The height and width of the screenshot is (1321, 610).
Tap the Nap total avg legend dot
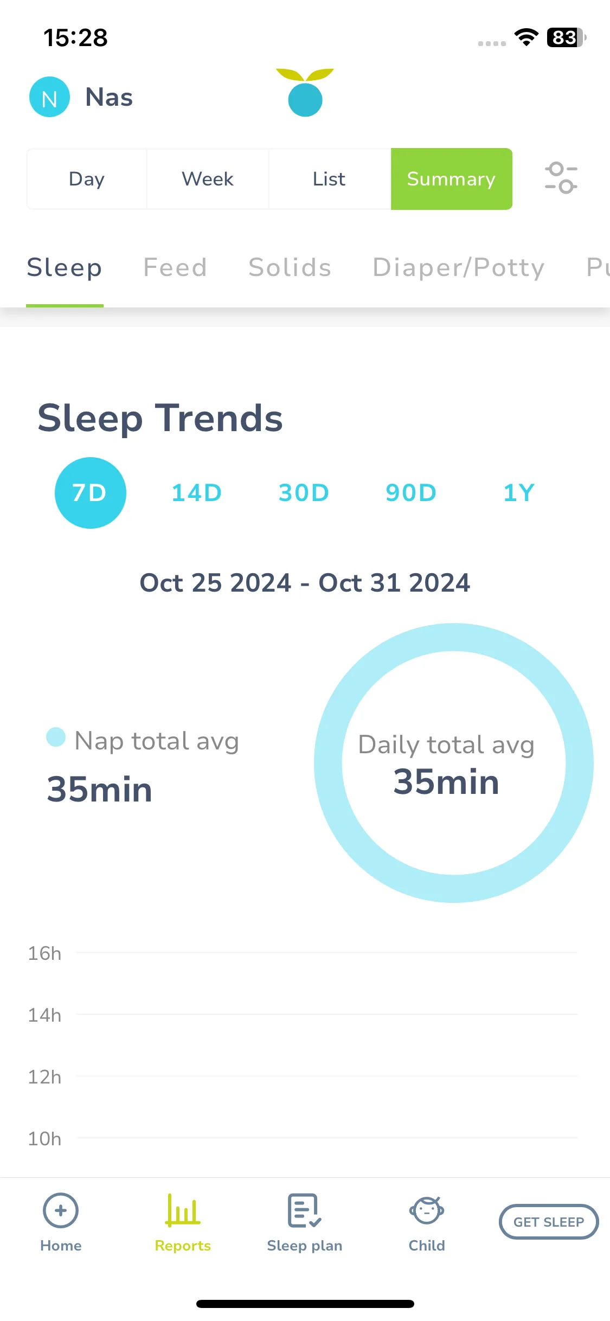point(56,737)
